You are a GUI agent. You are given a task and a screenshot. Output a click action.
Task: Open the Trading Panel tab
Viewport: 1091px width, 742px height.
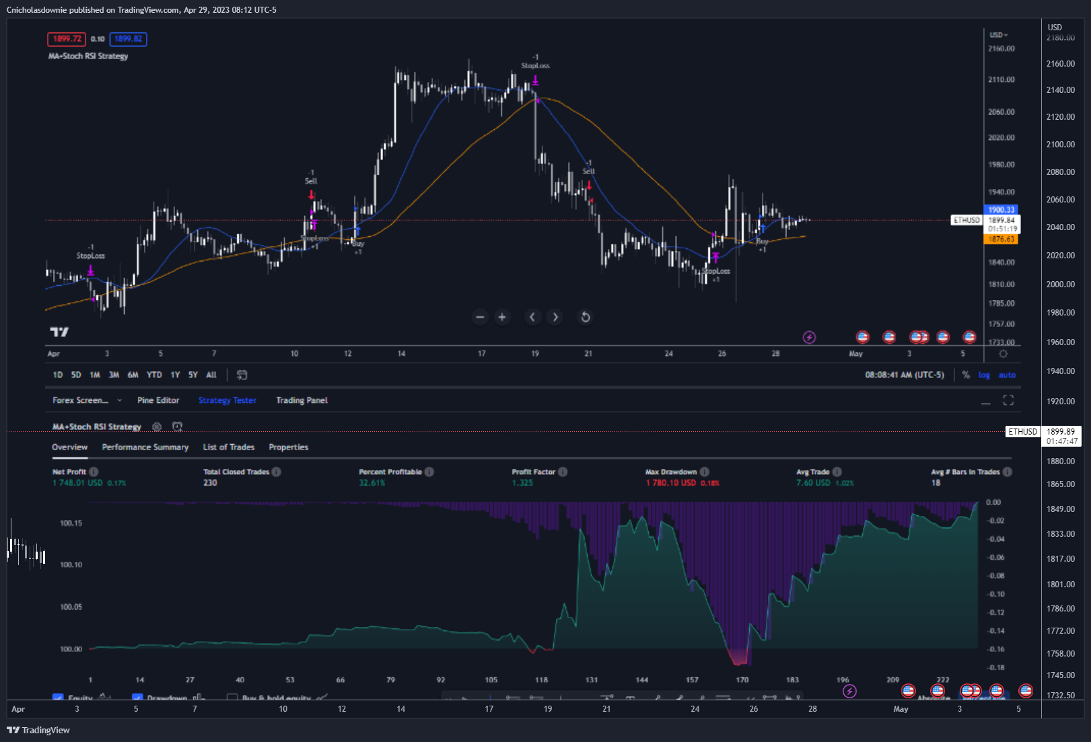pos(302,400)
